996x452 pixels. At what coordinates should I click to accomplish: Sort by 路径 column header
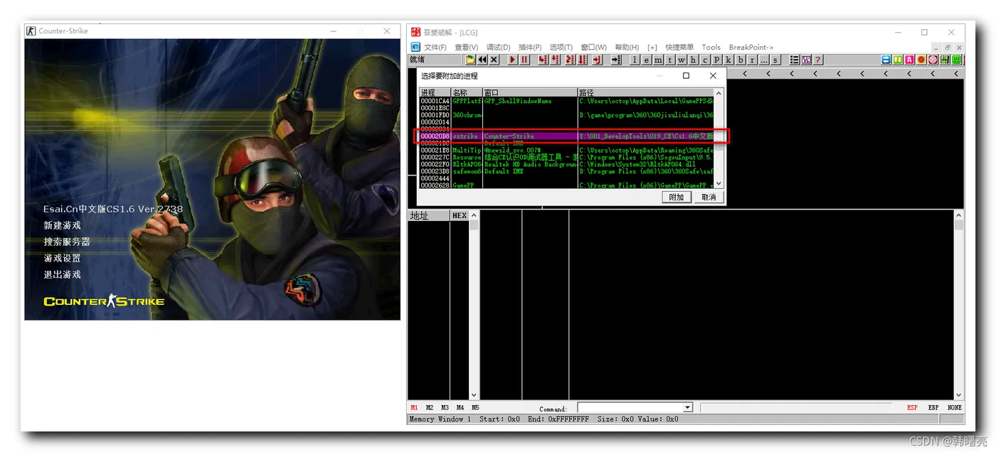point(645,92)
